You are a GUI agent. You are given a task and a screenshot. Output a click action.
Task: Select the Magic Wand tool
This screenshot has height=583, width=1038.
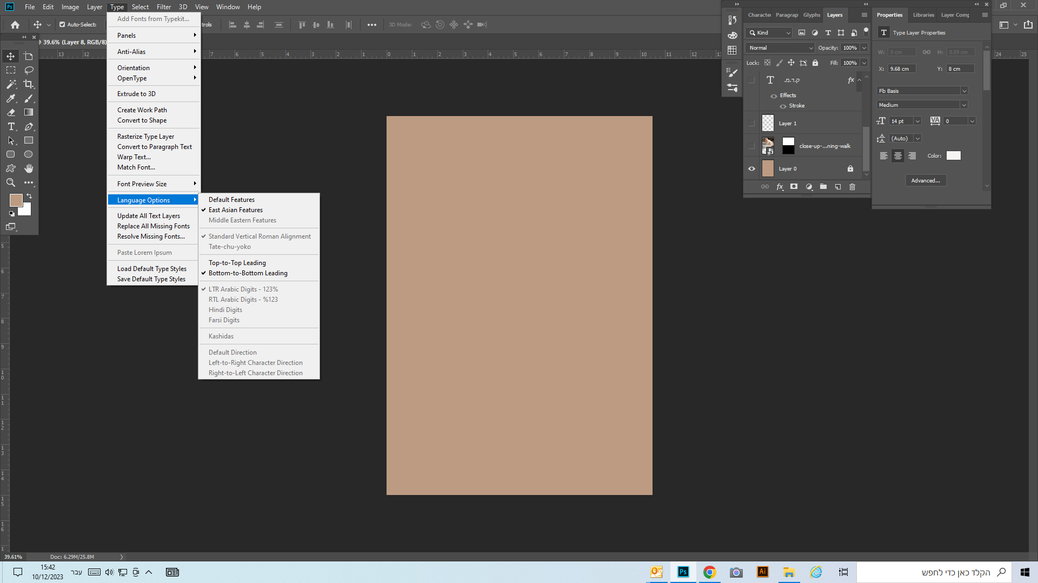(11, 84)
